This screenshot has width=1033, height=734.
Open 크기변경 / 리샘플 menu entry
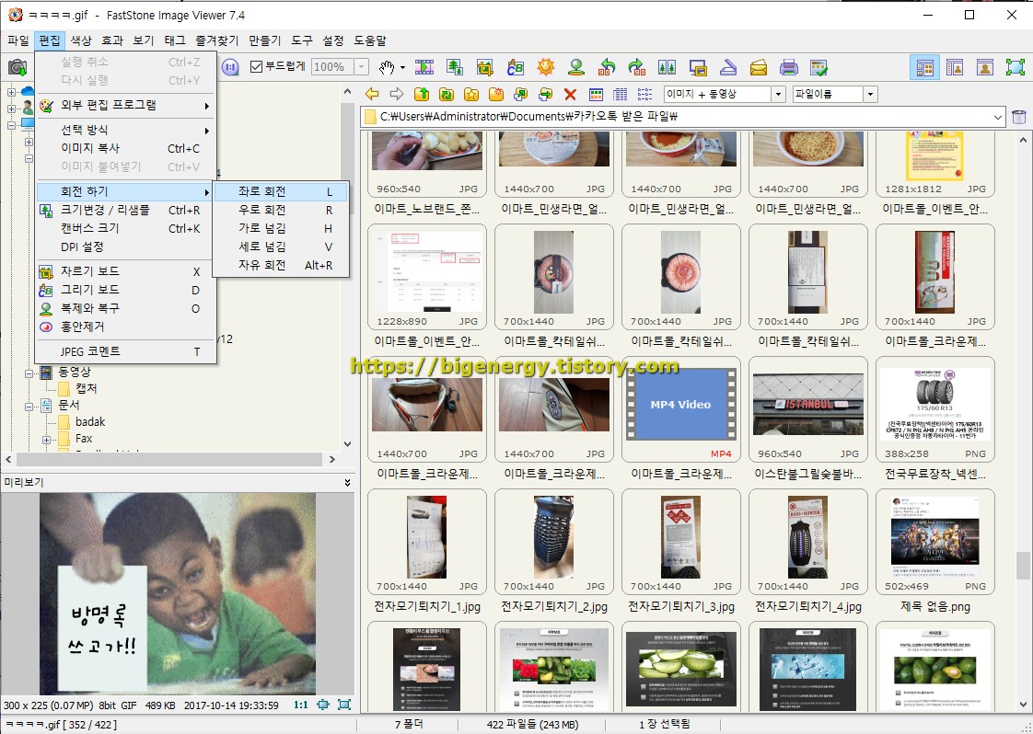click(125, 210)
